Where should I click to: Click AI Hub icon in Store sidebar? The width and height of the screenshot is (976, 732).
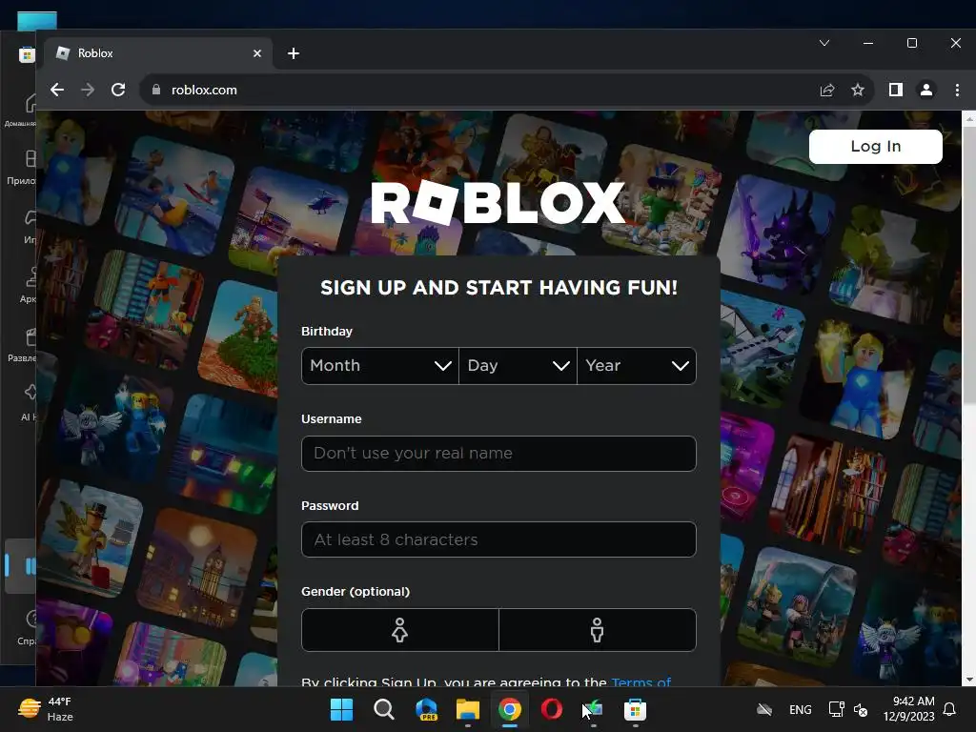30,393
